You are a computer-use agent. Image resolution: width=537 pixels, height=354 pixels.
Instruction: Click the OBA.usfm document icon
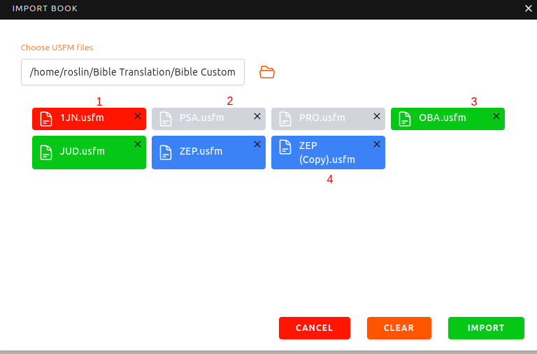[x=404, y=118]
